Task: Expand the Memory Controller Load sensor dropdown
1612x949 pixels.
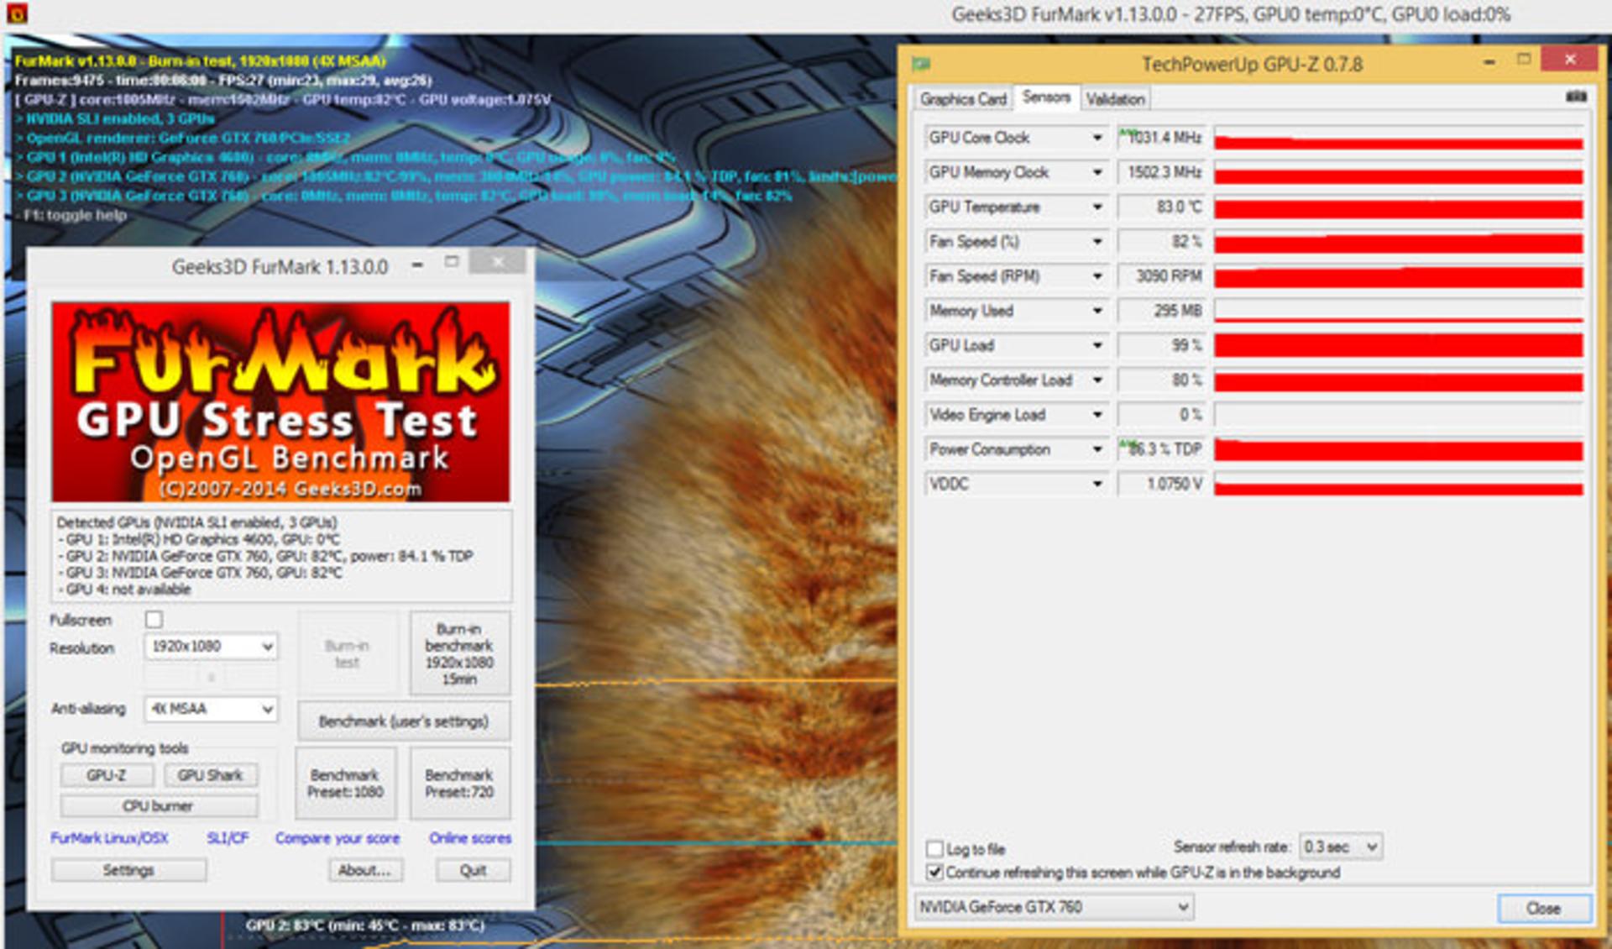Action: pyautogui.click(x=1096, y=380)
